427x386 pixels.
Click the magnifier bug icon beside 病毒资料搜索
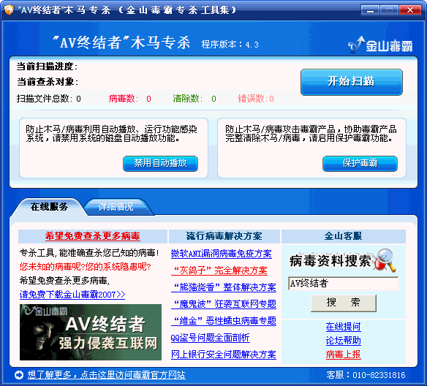[x=385, y=260]
